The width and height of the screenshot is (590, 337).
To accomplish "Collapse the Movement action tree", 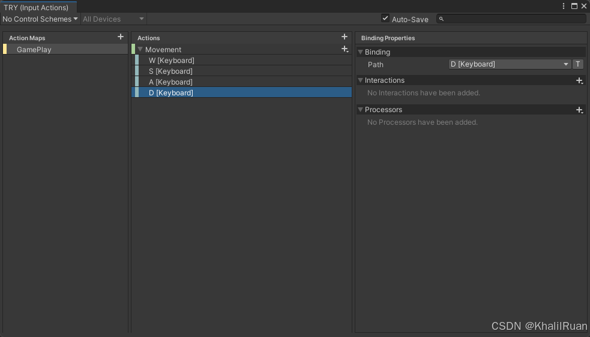I will click(x=140, y=49).
